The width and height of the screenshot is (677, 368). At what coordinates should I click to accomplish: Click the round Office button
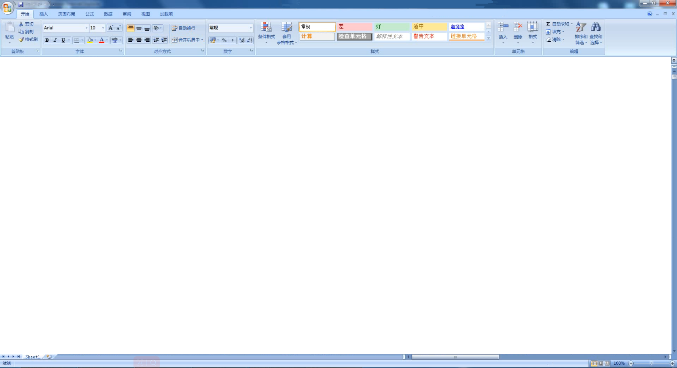point(7,7)
